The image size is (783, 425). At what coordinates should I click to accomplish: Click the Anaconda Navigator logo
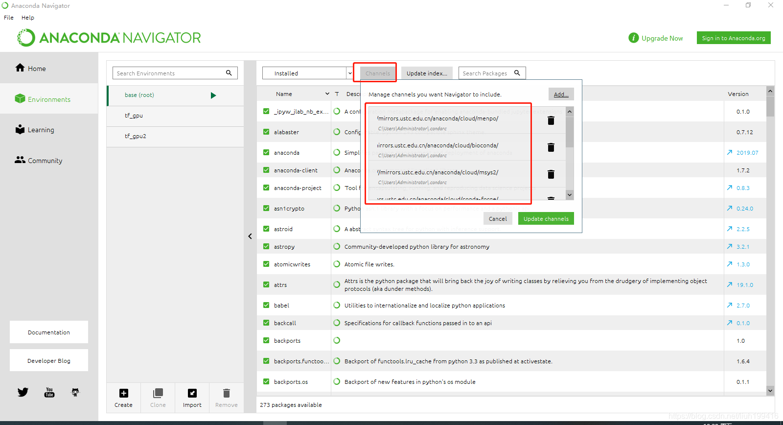coord(109,38)
